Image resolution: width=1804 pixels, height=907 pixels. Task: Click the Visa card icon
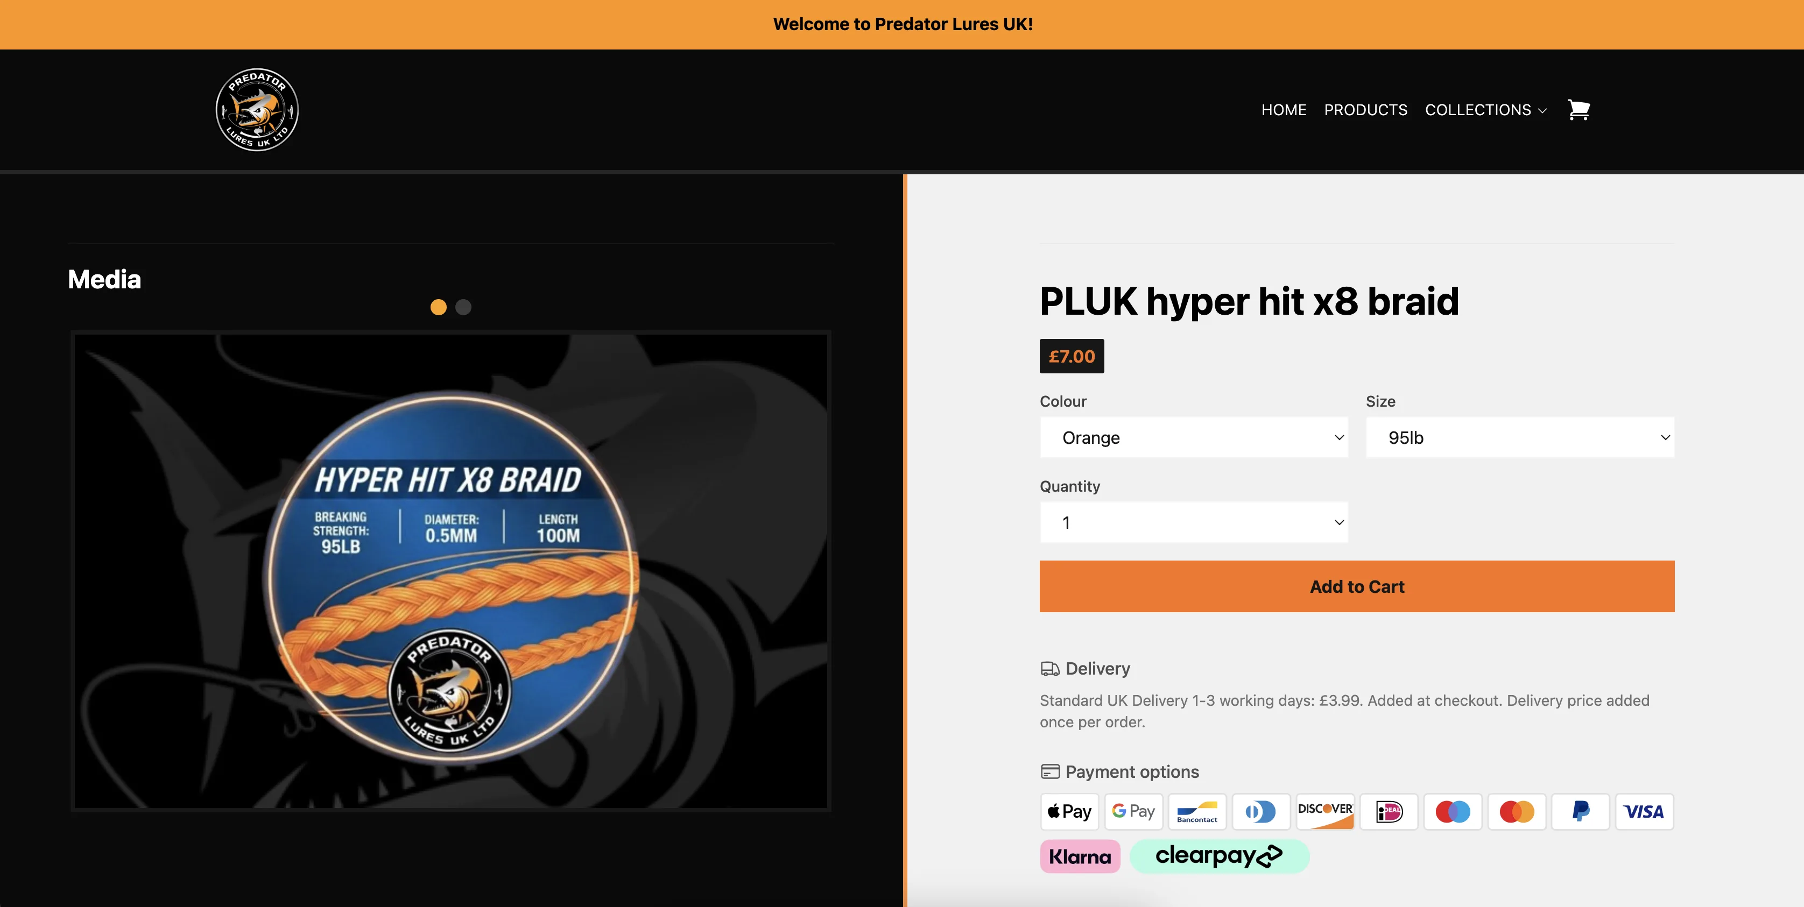[x=1644, y=812]
